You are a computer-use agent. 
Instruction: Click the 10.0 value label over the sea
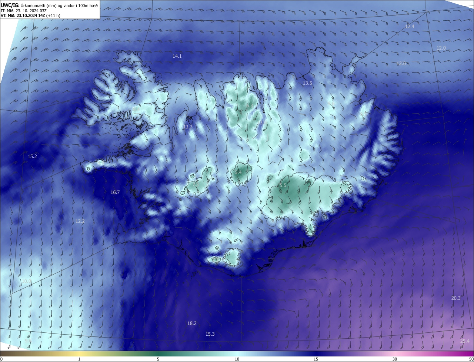(x=26, y=281)
